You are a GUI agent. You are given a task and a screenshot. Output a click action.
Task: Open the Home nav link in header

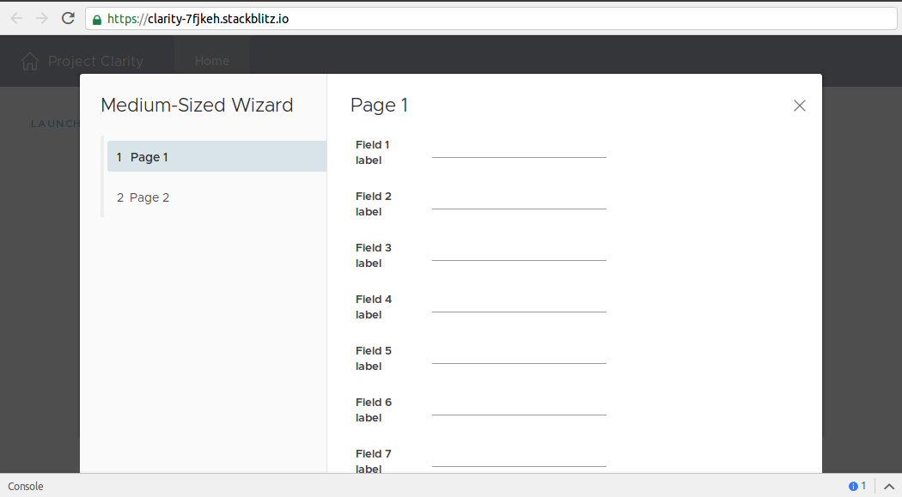(211, 61)
